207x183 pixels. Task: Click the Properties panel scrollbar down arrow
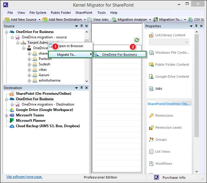point(196,172)
